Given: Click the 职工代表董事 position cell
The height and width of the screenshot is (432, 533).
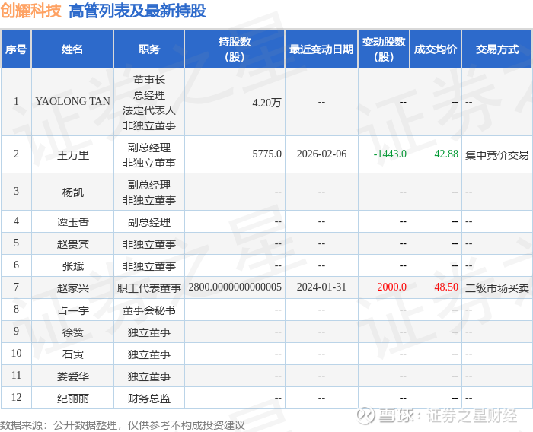Looking at the screenshot, I should (x=149, y=288).
